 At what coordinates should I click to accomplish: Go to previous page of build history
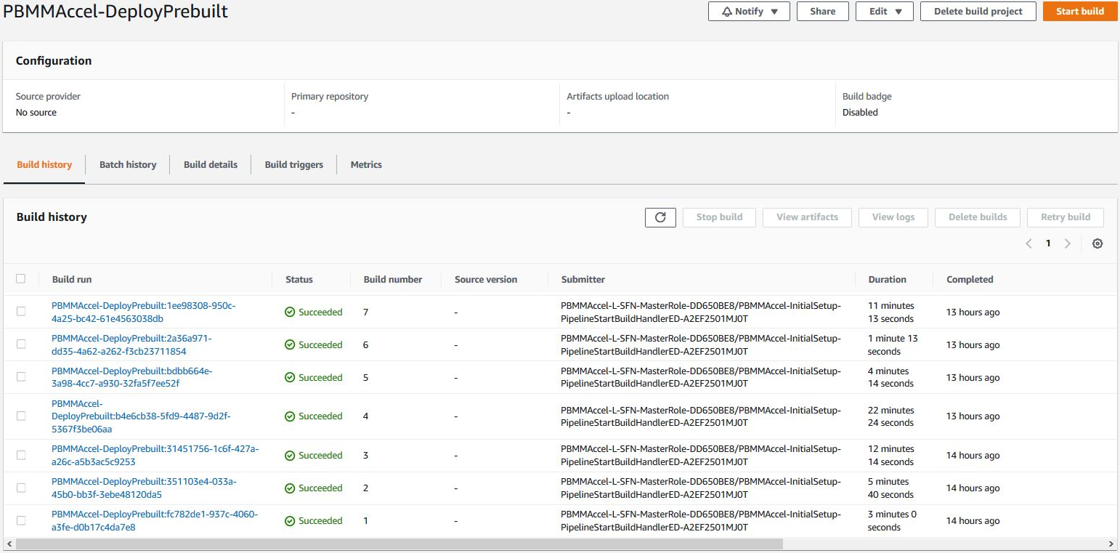coord(1028,244)
